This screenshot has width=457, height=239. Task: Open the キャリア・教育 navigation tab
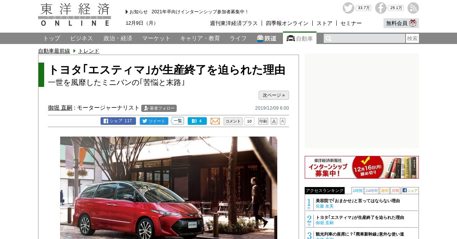(200, 38)
